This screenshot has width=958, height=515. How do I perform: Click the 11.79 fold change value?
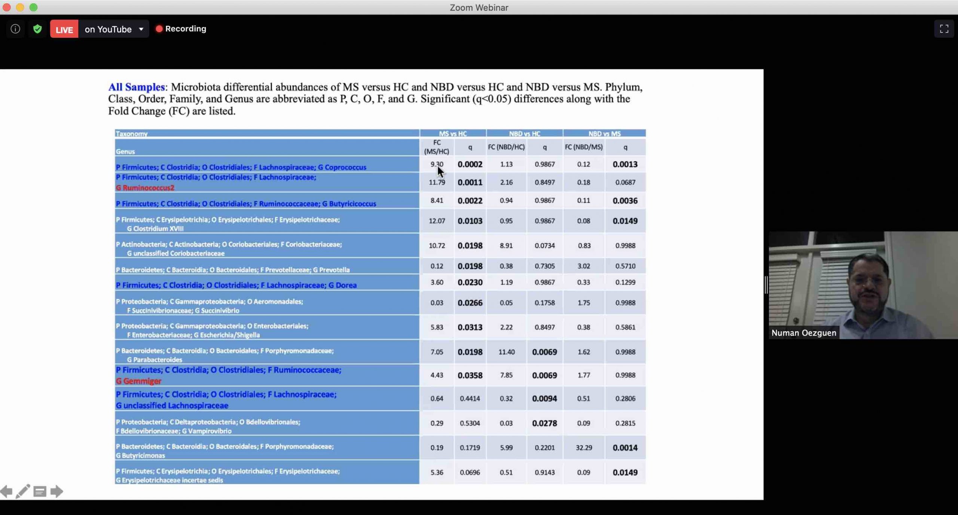(x=437, y=182)
